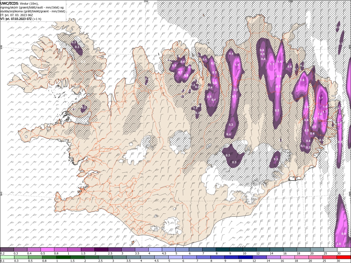Click the '(+1 h)' forecast offset text

(37, 19)
